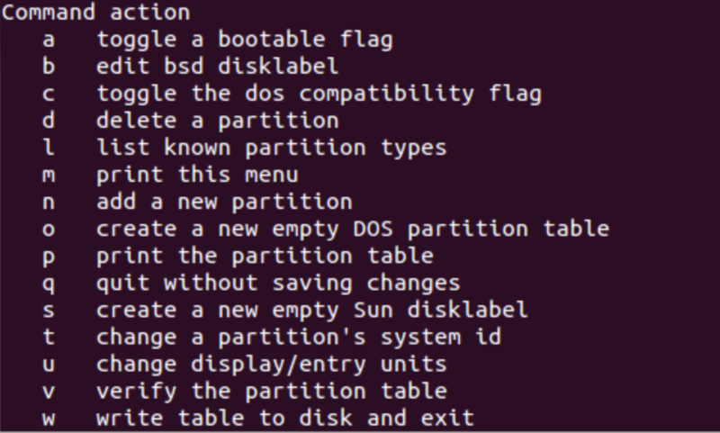Click 'create a new empty DOS partition table'
The height and width of the screenshot is (433, 720).
353,229
